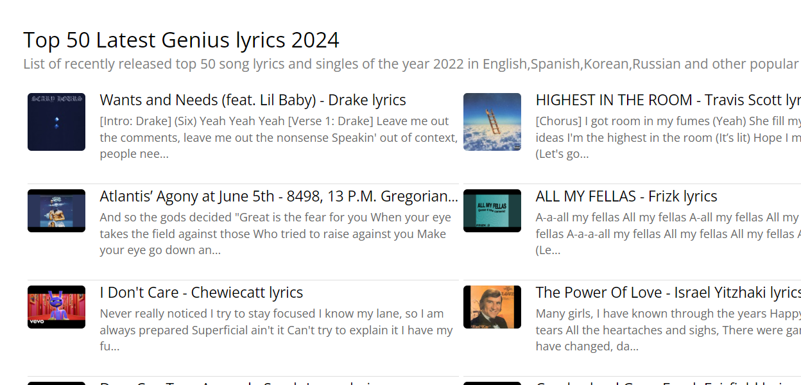Open the Atlantis' Agony at June 5th lyrics link
The height and width of the screenshot is (385, 801).
tap(279, 196)
